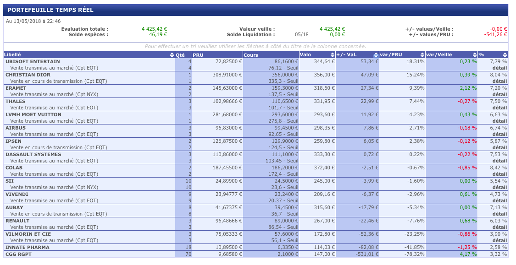Open détail link for AIRBUS
Viewport: 516px width, 265px height.
[499, 134]
